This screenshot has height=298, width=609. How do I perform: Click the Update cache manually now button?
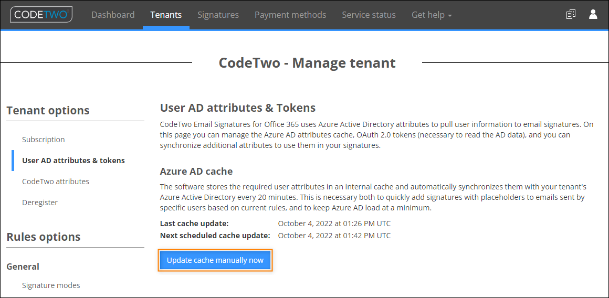click(x=215, y=260)
